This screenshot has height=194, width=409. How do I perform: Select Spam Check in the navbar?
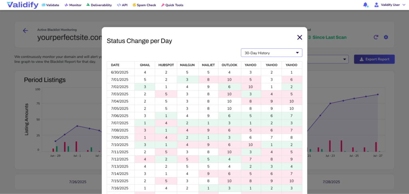pos(144,5)
